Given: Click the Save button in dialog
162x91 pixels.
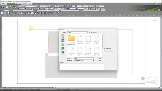Looking at the screenshot, I should (x=100, y=58).
